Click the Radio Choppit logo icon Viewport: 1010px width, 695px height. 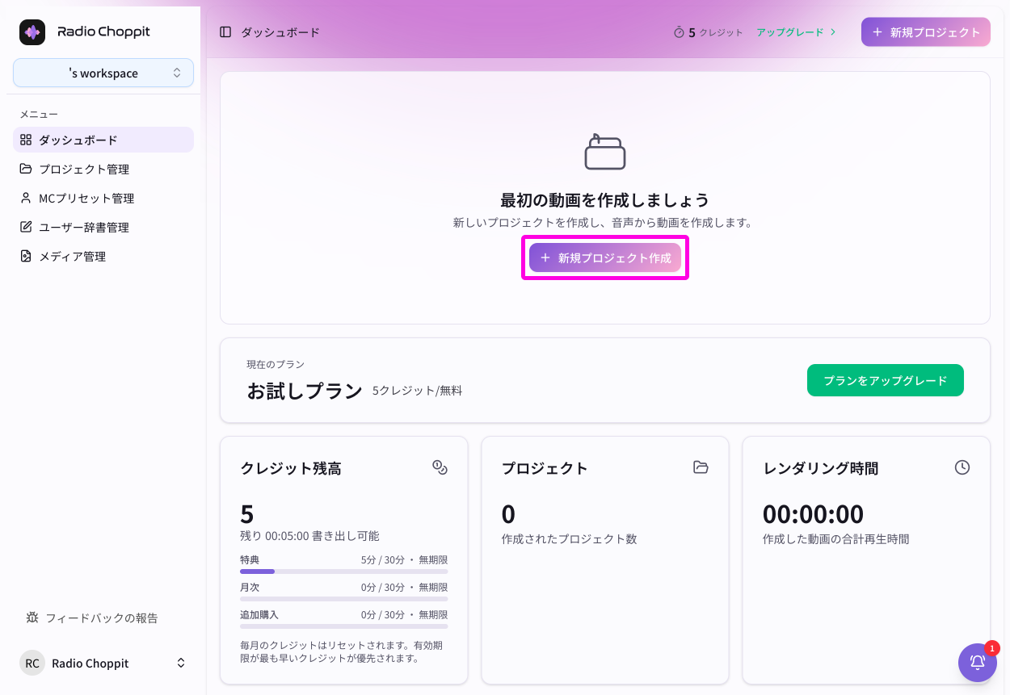(32, 32)
